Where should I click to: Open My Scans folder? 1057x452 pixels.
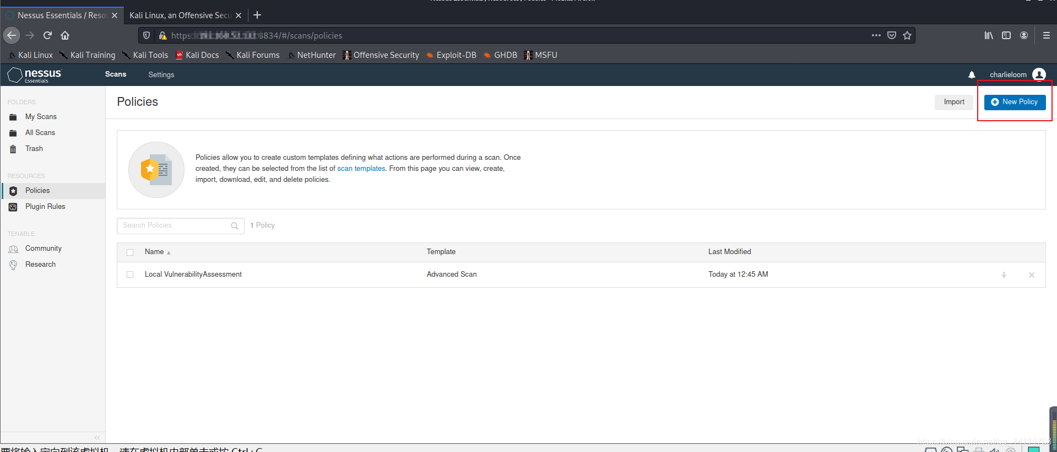tap(41, 117)
